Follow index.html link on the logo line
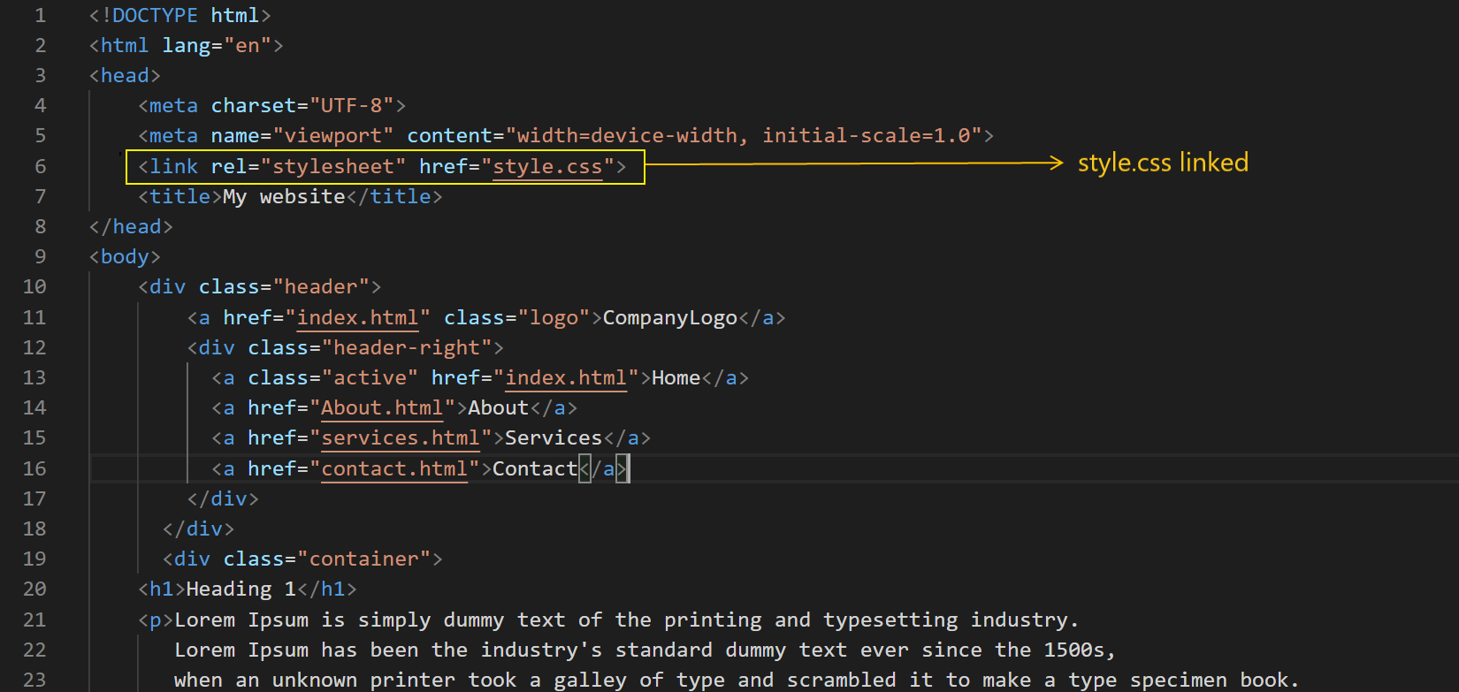The width and height of the screenshot is (1459, 692). [357, 317]
